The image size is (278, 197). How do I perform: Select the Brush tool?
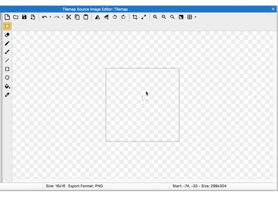pos(7,52)
